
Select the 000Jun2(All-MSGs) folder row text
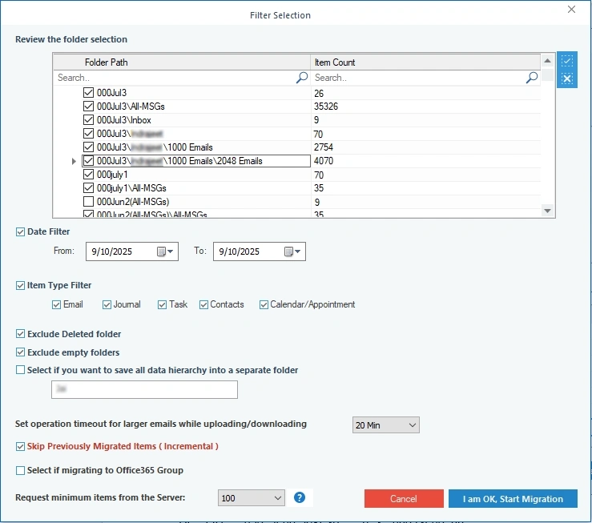(x=133, y=202)
